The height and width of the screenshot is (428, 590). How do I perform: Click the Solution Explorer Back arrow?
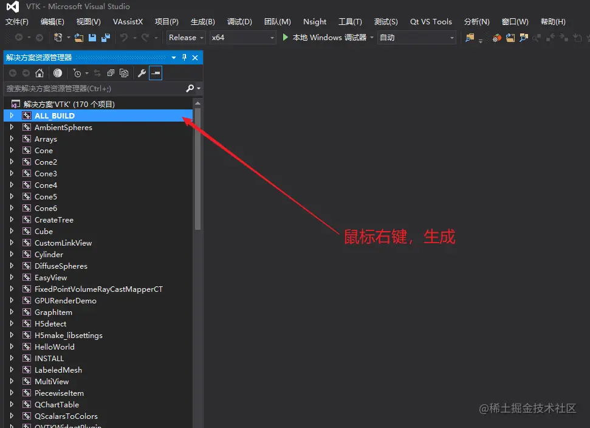pos(12,73)
